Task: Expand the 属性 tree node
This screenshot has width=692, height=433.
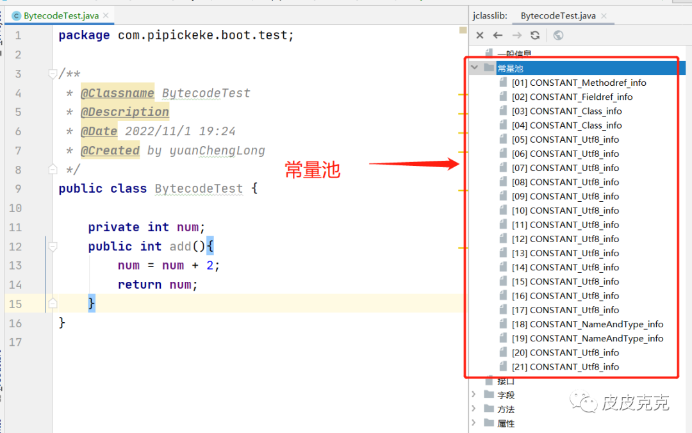Action: [474, 423]
